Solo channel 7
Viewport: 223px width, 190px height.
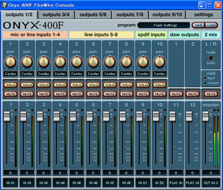[x=110, y=85]
